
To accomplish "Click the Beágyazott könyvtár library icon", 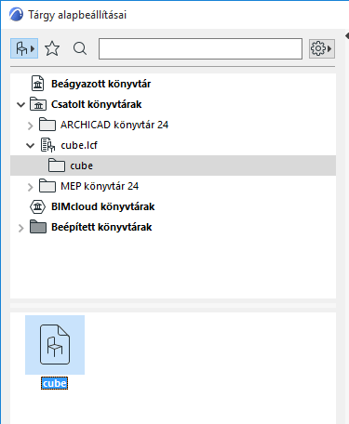I will (x=38, y=84).
